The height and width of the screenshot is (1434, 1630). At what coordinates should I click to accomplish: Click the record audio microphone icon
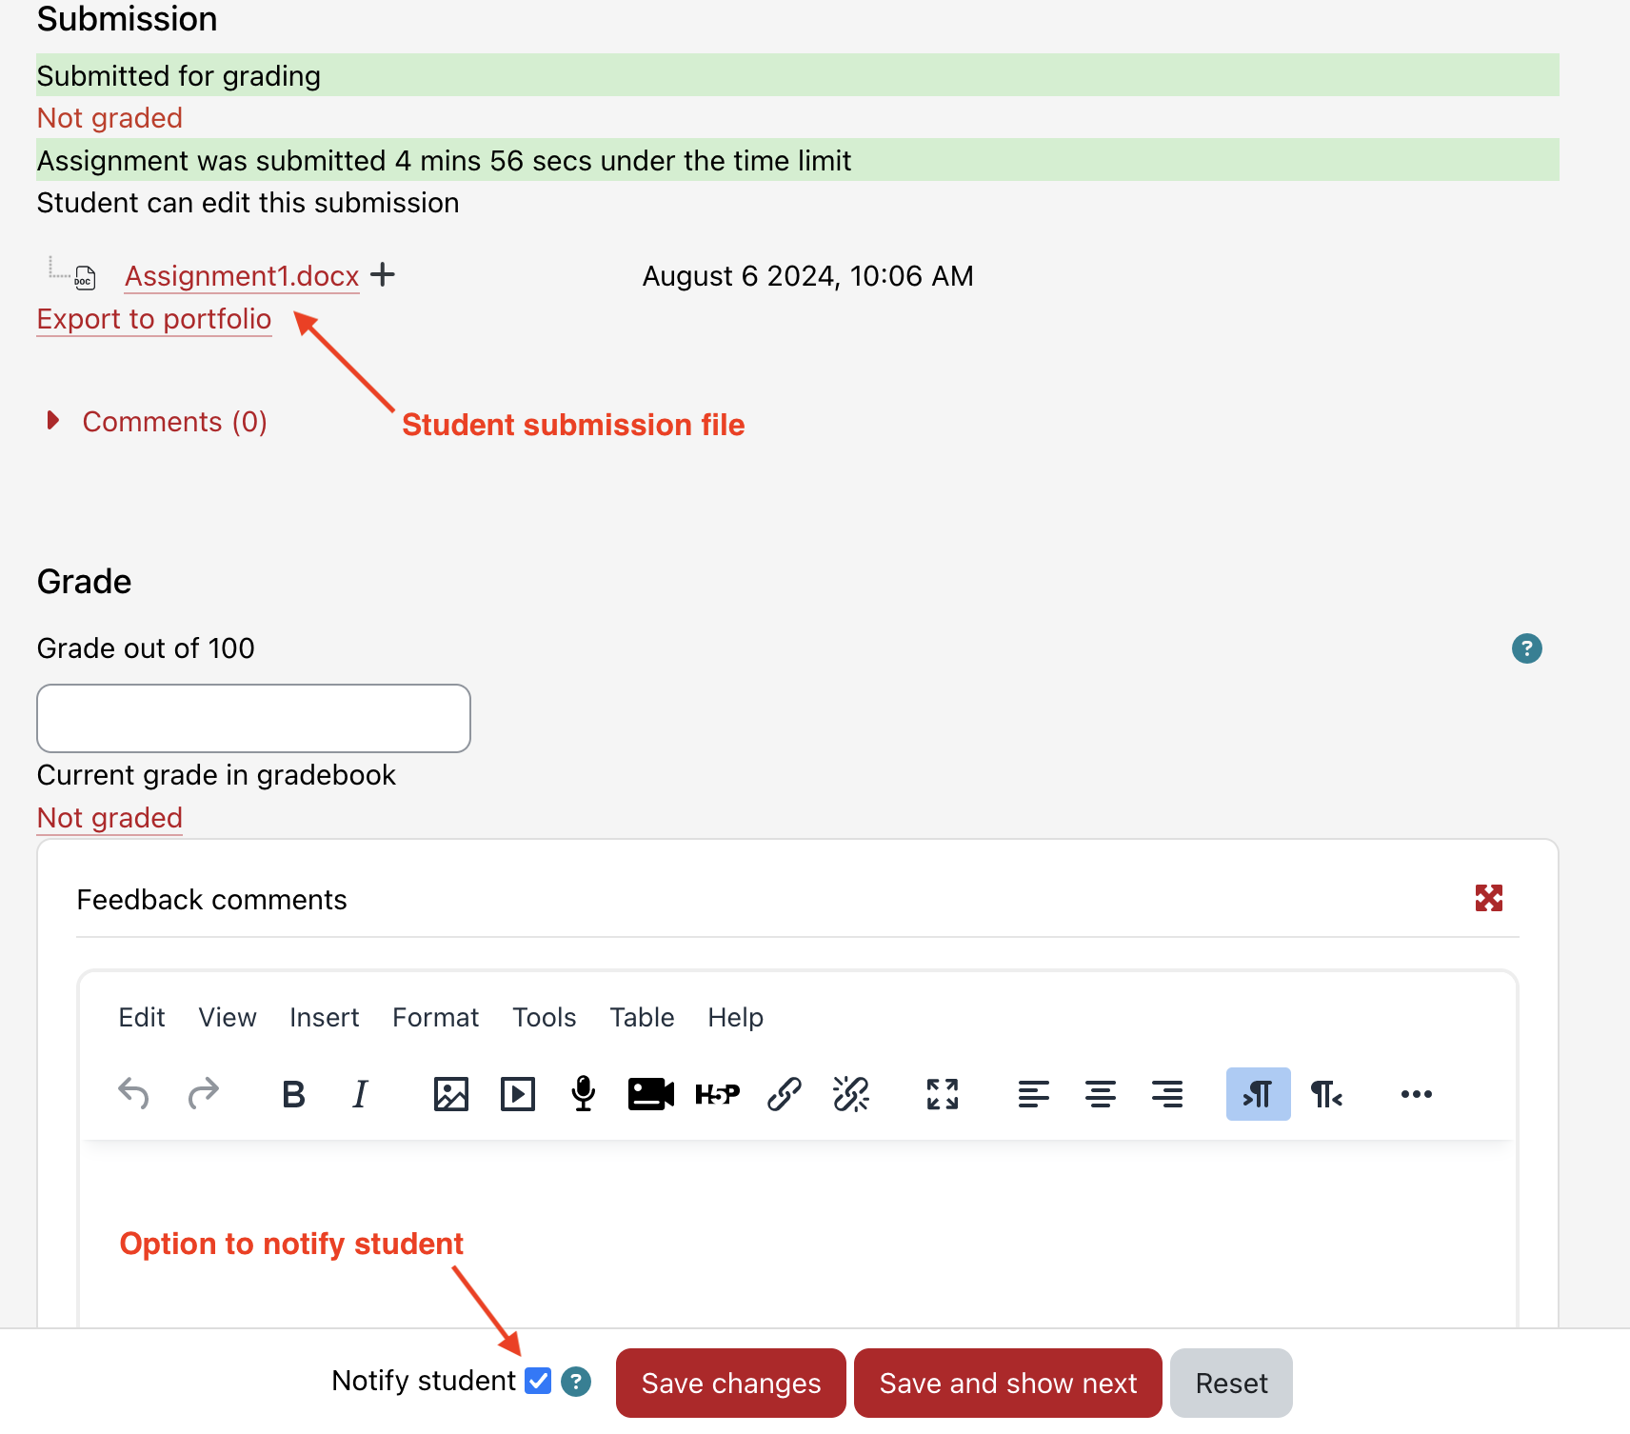tap(584, 1094)
